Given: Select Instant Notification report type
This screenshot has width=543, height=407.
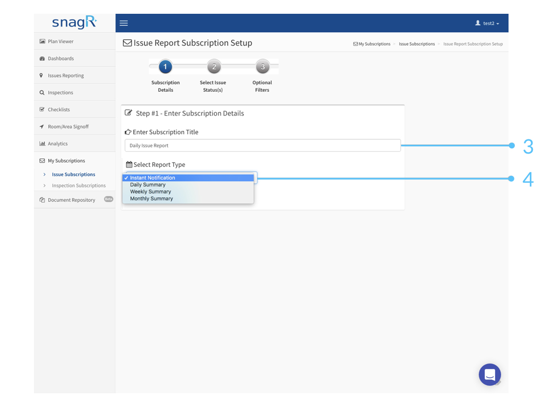Looking at the screenshot, I should 188,178.
